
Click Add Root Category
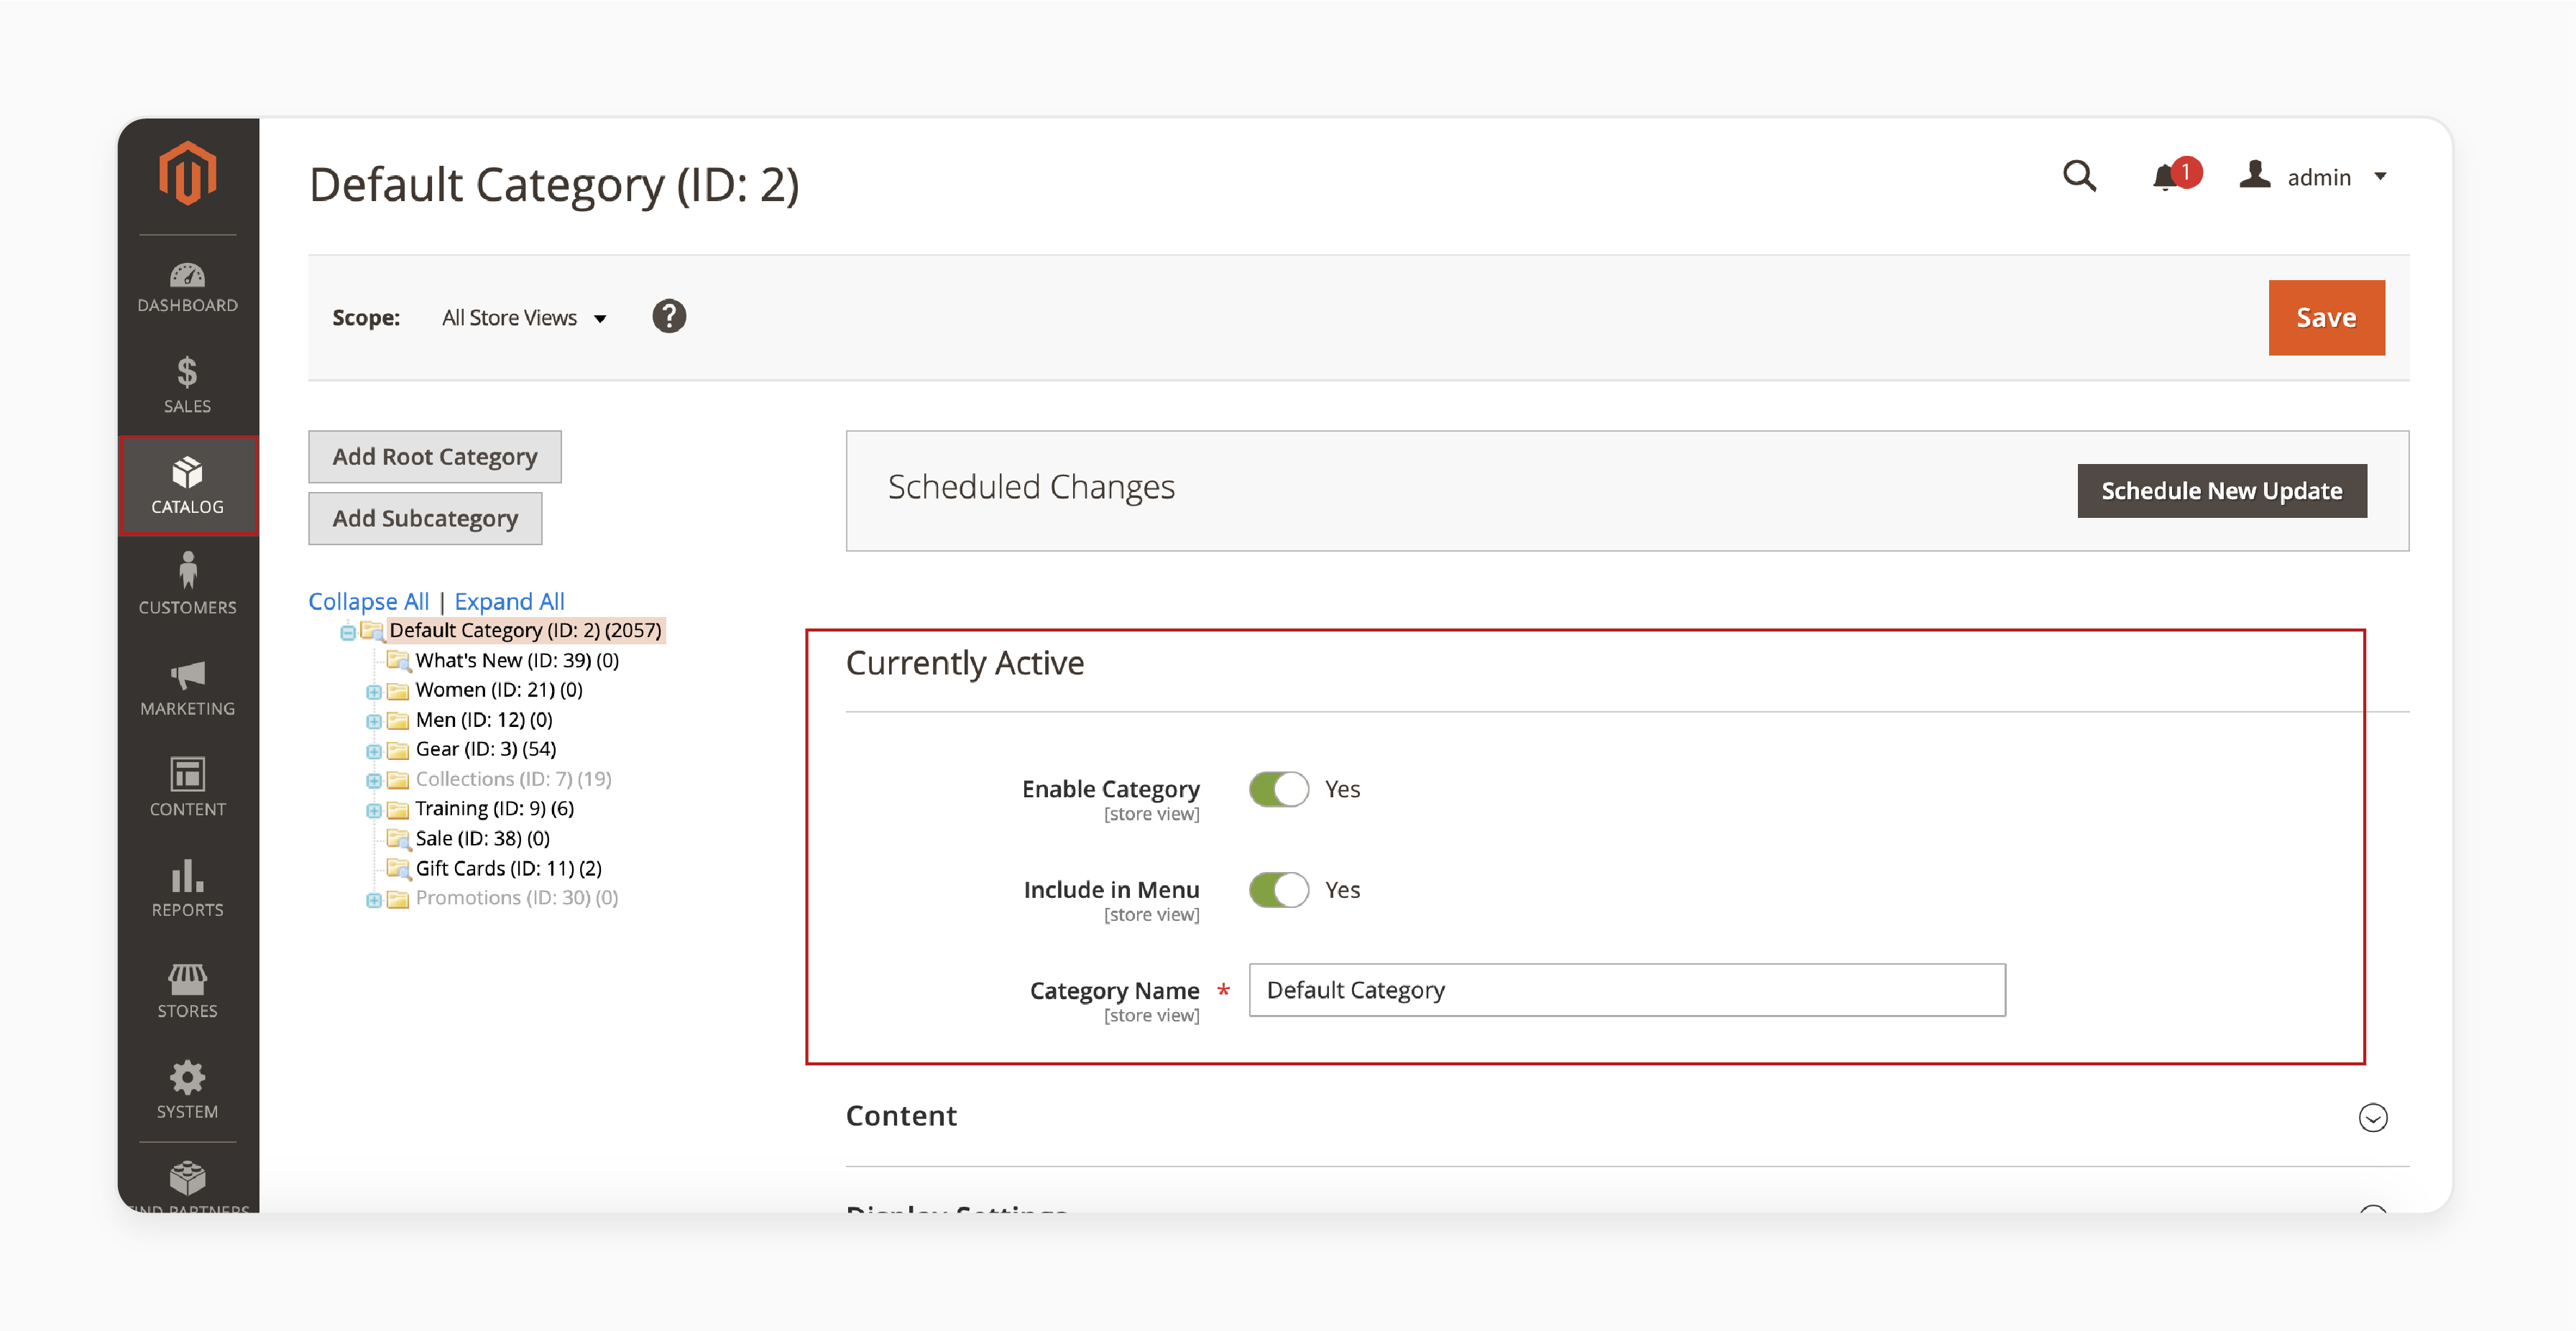pyautogui.click(x=434, y=457)
